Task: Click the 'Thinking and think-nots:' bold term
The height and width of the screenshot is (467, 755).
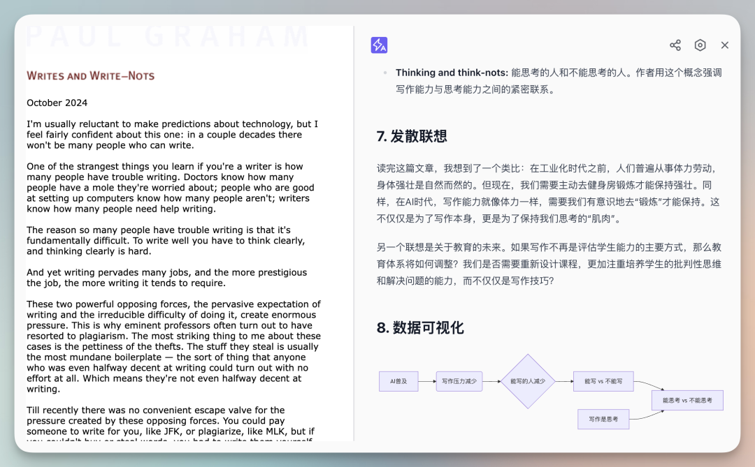Action: point(452,73)
